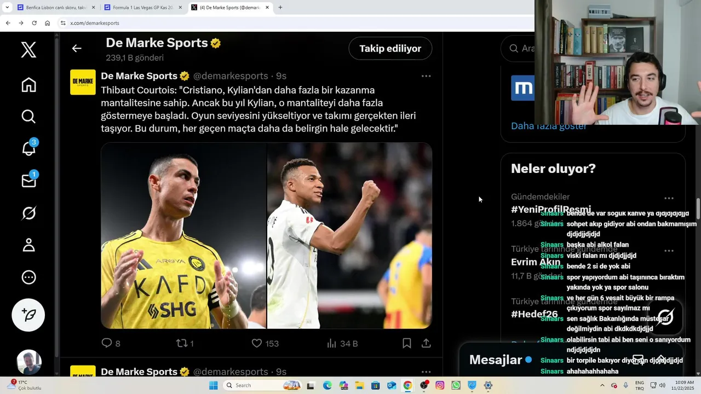Click the browser home button
701x394 pixels.
[x=48, y=23]
